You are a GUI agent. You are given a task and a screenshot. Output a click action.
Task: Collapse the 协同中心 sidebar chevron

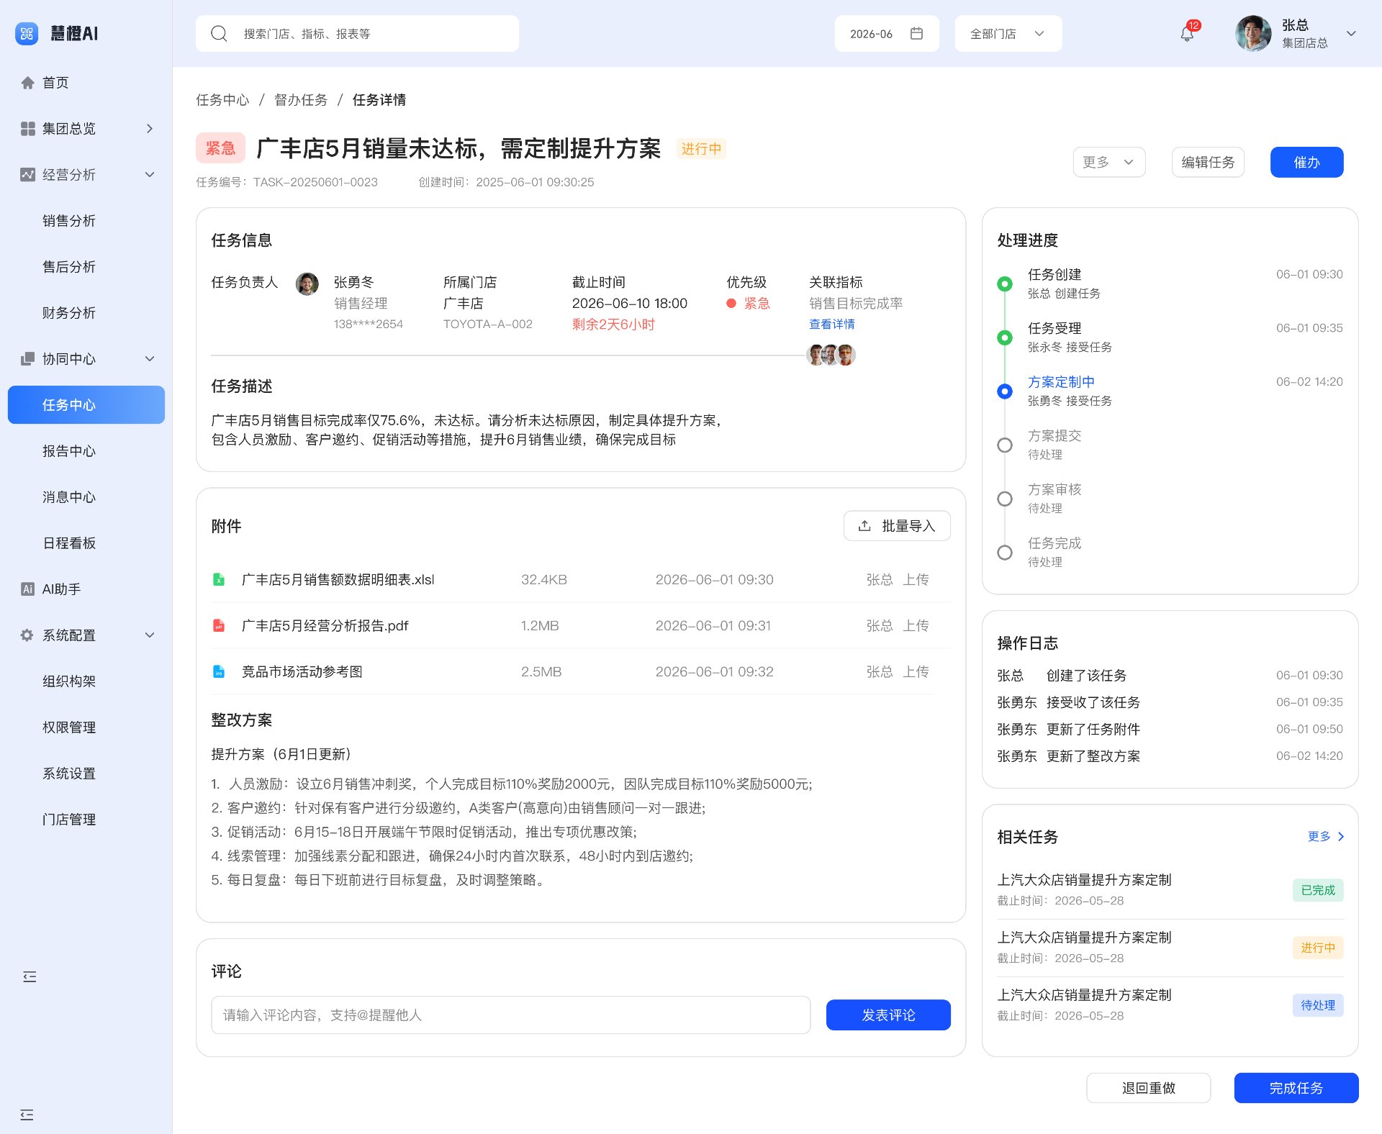[x=150, y=359]
